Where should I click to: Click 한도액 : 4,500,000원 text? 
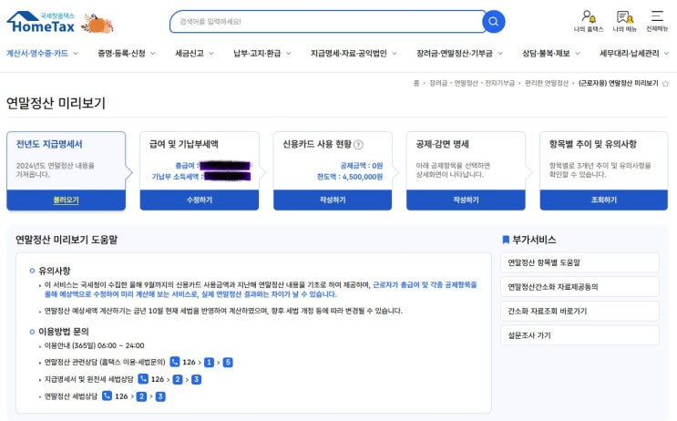(x=350, y=177)
